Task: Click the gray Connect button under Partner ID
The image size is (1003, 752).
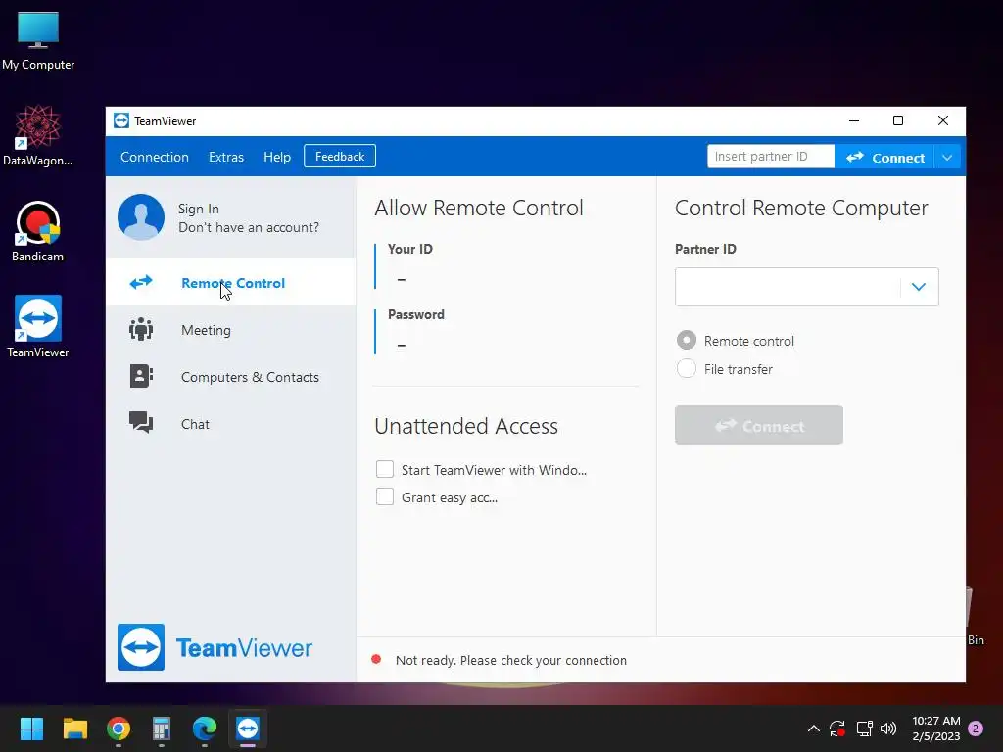Action: click(759, 425)
